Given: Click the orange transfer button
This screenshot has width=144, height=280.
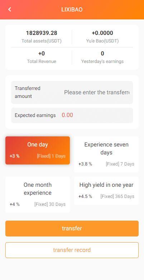Looking at the screenshot, I should click(x=72, y=229).
